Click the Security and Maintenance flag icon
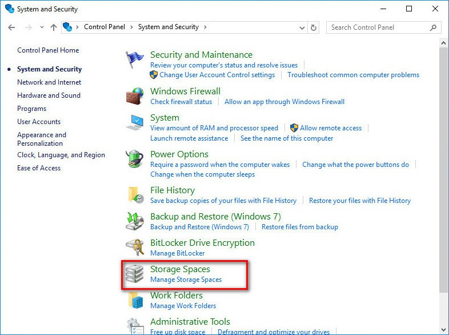The image size is (449, 335). pyautogui.click(x=135, y=59)
